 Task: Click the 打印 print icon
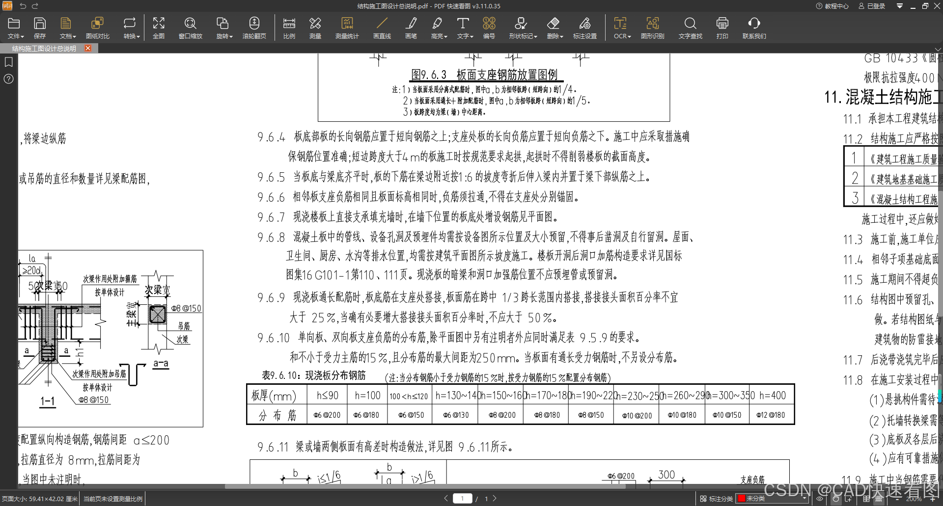coord(722,28)
